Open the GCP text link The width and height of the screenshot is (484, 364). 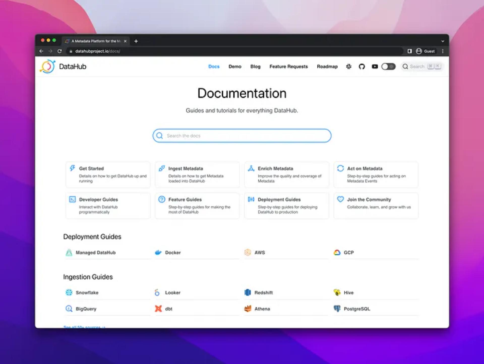point(349,252)
